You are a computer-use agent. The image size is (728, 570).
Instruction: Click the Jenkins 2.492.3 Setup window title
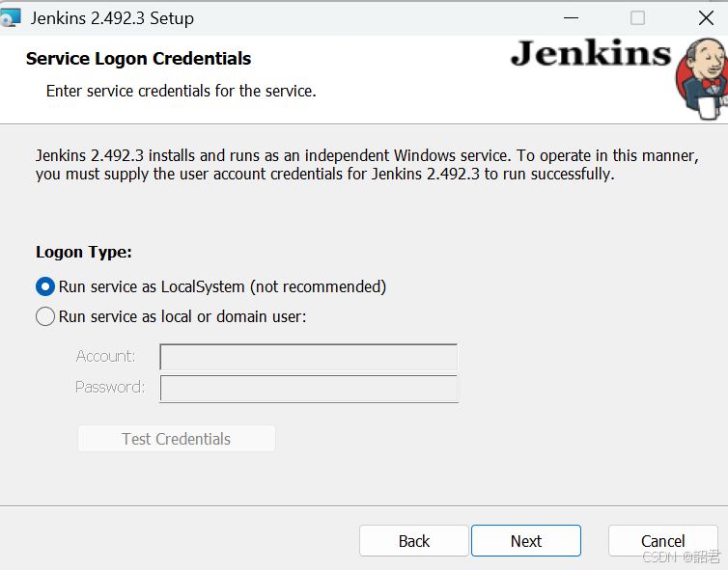pyautogui.click(x=112, y=18)
